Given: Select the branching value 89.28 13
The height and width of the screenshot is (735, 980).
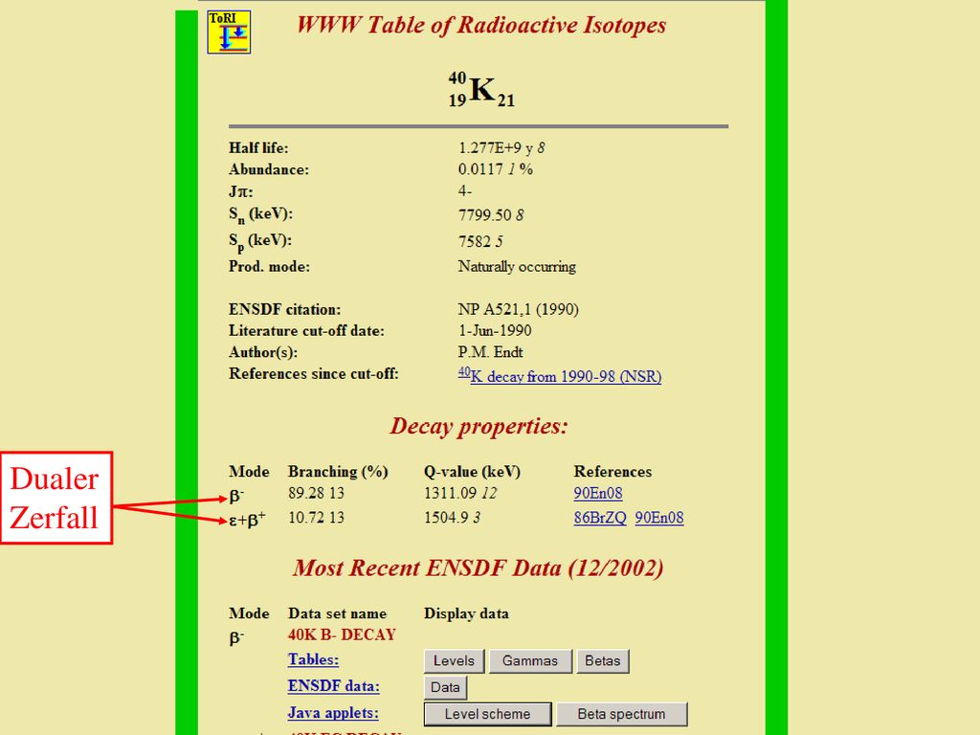Looking at the screenshot, I should 316,493.
